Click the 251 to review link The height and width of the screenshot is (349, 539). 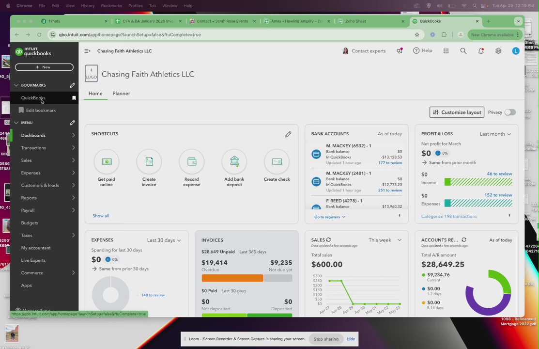pyautogui.click(x=390, y=190)
